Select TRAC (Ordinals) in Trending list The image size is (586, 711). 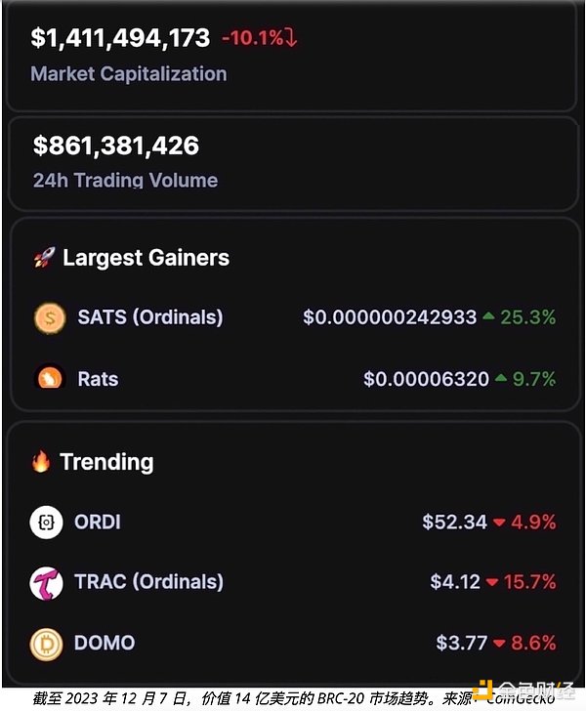(x=148, y=582)
